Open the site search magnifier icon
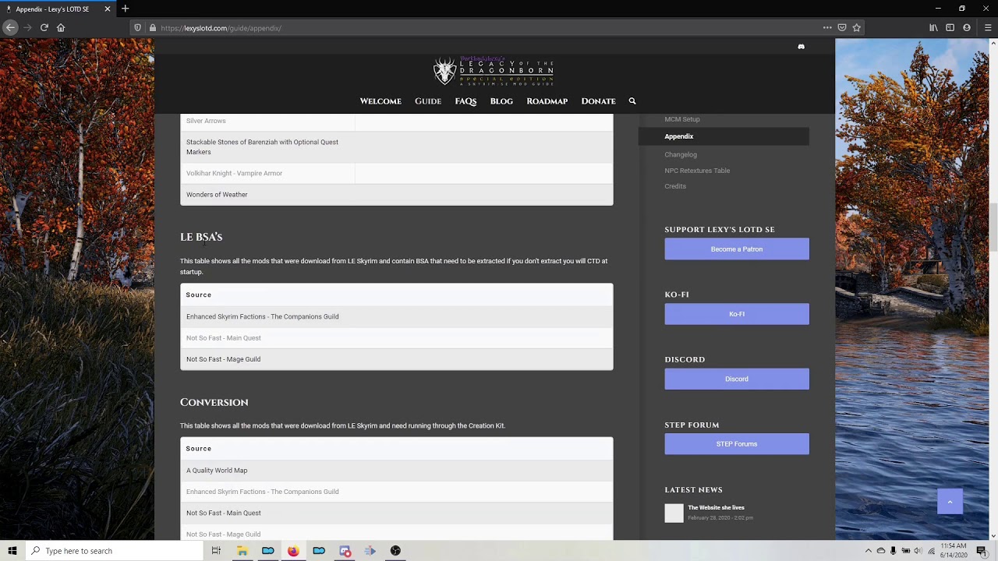Viewport: 998px width, 561px height. (632, 101)
